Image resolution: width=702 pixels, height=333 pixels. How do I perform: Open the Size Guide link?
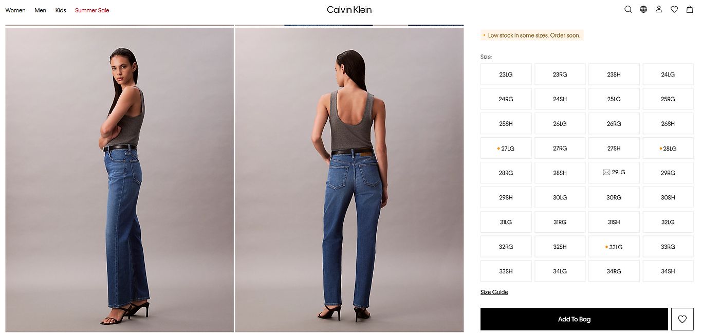[494, 292]
